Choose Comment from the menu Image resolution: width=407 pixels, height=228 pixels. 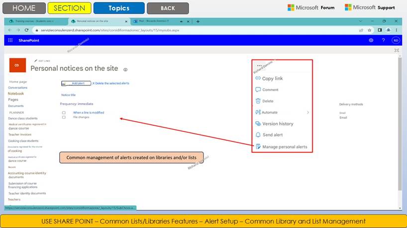coord(270,90)
